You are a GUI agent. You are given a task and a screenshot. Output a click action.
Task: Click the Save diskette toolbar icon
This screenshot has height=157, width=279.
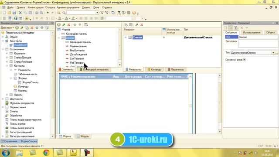click(14, 13)
